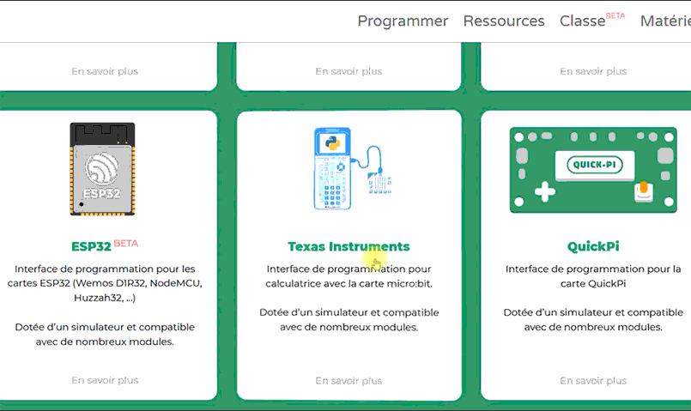Click the ESP32 description about Wemos D1R32
Viewport: 691px width, 411px height.
105,283
